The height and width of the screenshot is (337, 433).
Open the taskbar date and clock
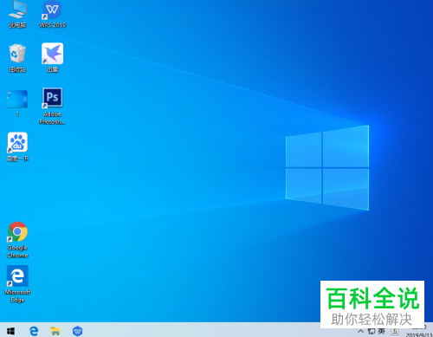point(419,331)
